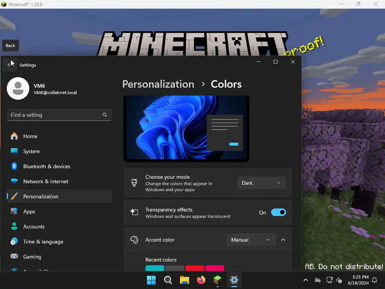Screen dimensions: 385x289
Task: Pick the red recent color swatch
Action: (x=194, y=268)
